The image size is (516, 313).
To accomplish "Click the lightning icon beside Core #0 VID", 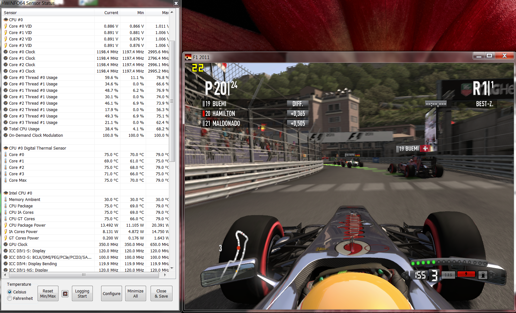I will [x=6, y=26].
